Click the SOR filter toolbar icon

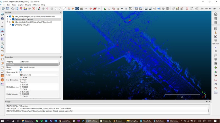click(x=81, y=9)
